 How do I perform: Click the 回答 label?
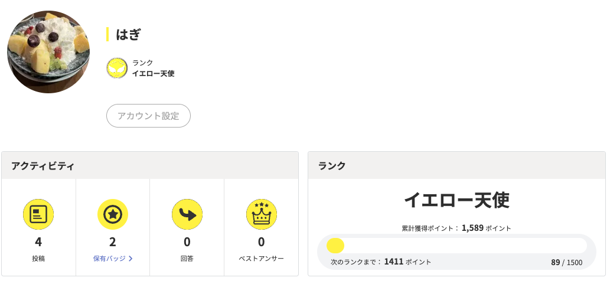(187, 259)
